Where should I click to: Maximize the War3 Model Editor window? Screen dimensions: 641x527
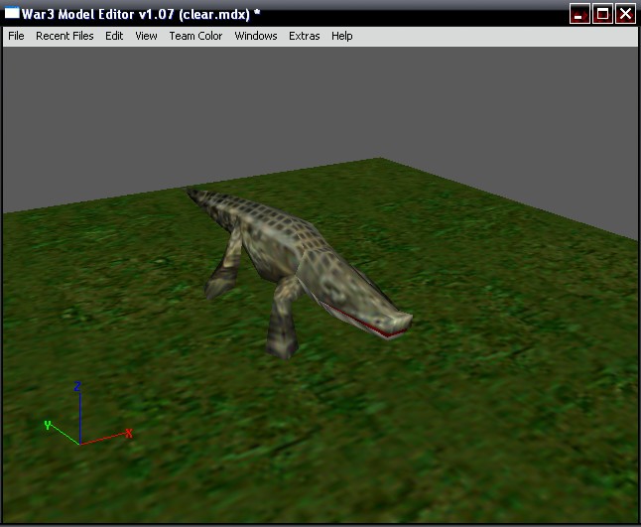click(602, 14)
